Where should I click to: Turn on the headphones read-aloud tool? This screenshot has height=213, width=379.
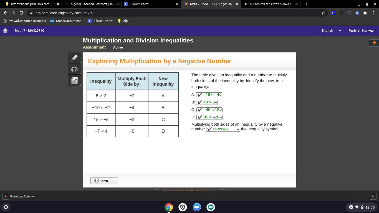[x=74, y=69]
